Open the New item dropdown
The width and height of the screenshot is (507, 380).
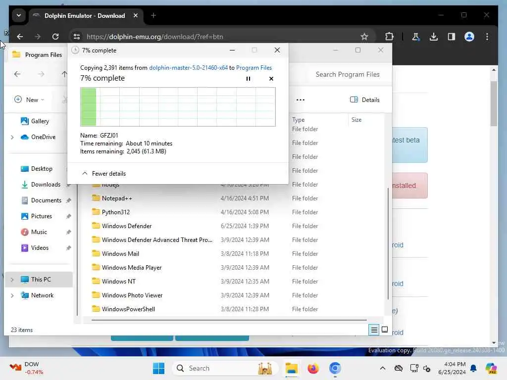[x=29, y=99]
